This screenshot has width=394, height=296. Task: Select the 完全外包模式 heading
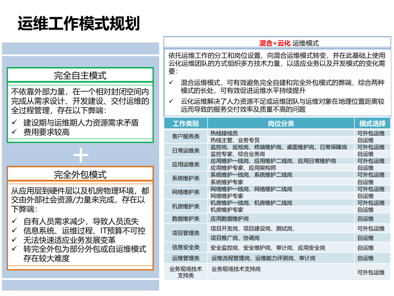80,175
